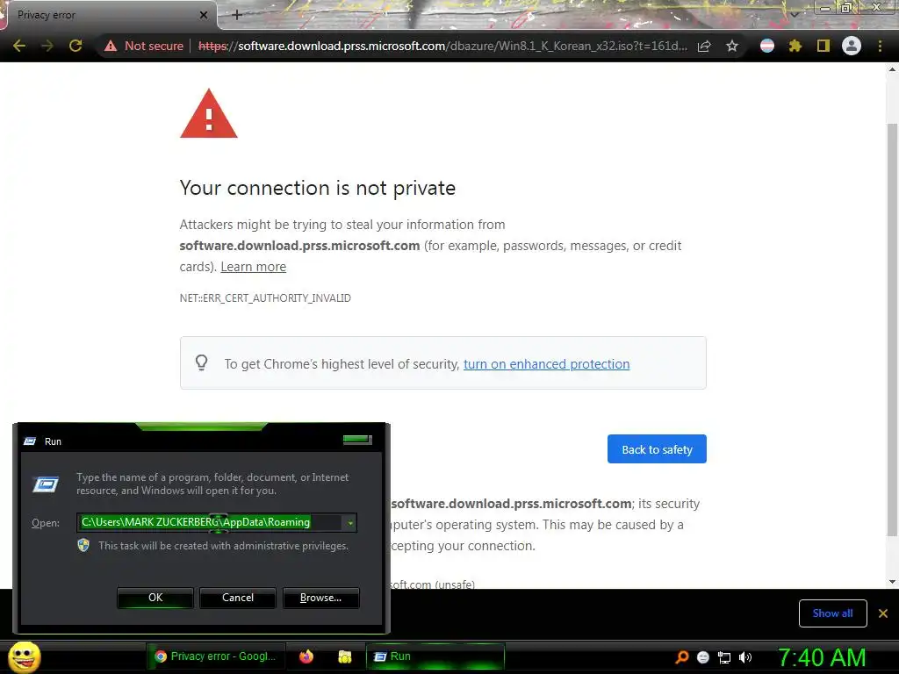Image resolution: width=899 pixels, height=674 pixels.
Task: Click the Run dialog title icon
Action: [x=30, y=441]
